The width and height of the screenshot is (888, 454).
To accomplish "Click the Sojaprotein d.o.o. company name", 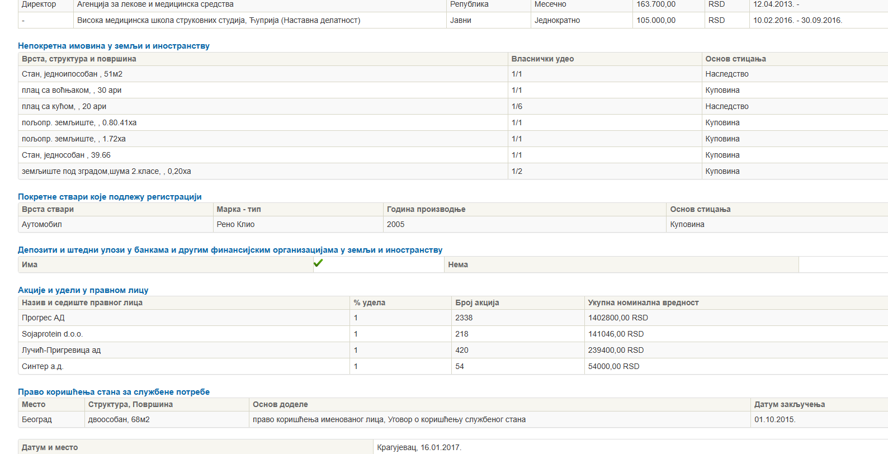I will click(52, 334).
